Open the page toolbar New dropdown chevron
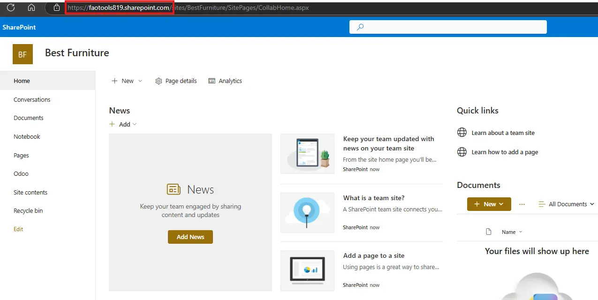Image resolution: width=598 pixels, height=300 pixels. (140, 81)
